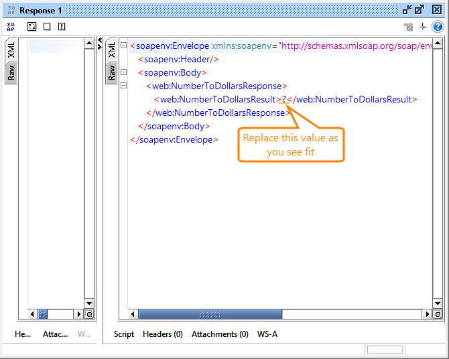Image resolution: width=449 pixels, height=359 pixels.
Task: Collapse the web:NumberToDollarsResponse fold marker
Action: tap(123, 85)
